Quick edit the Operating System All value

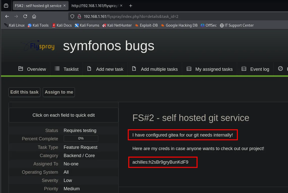pos(66,172)
